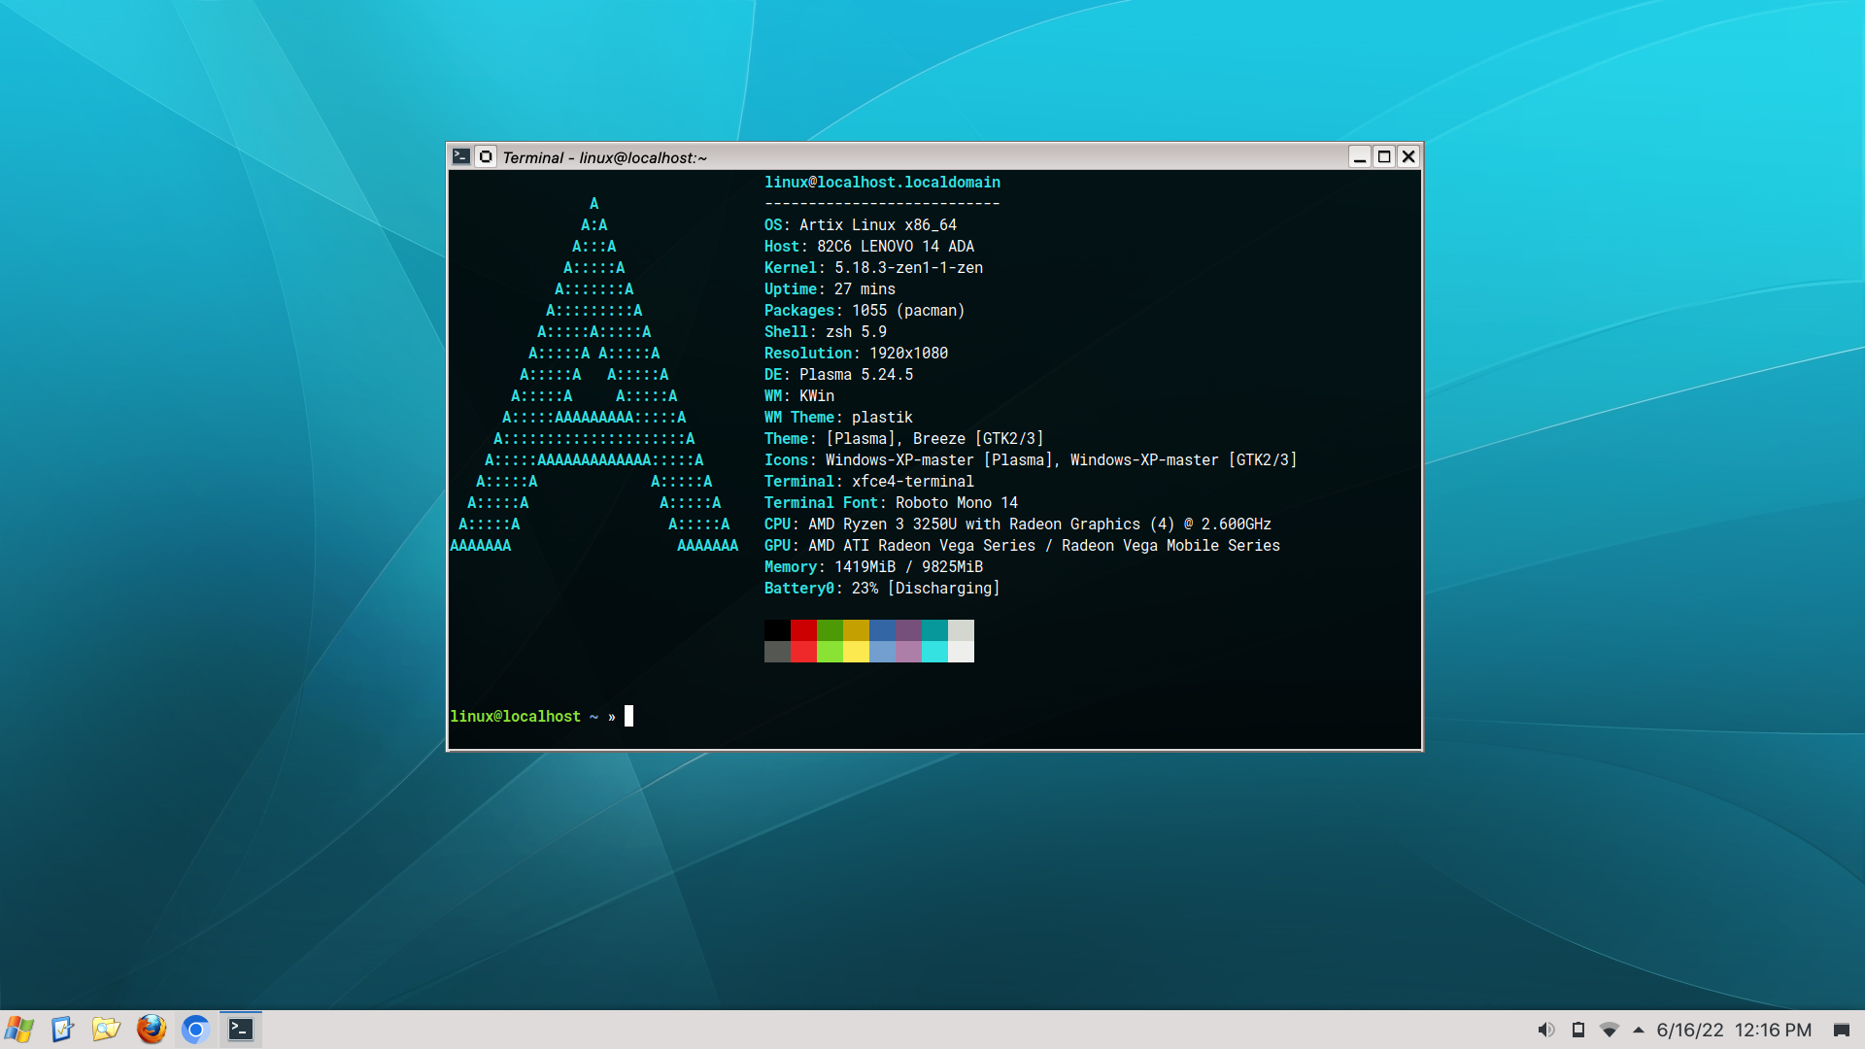Open the calendar from the date and time

click(x=1733, y=1030)
